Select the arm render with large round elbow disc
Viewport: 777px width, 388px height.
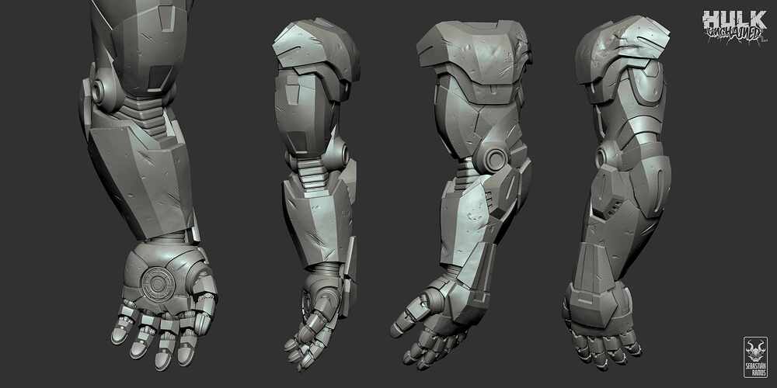pyautogui.click(x=462, y=193)
